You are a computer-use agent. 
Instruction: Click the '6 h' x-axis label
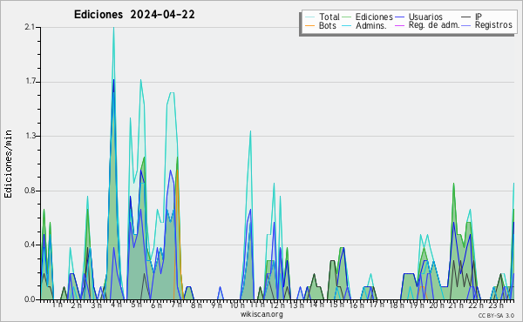(156, 305)
